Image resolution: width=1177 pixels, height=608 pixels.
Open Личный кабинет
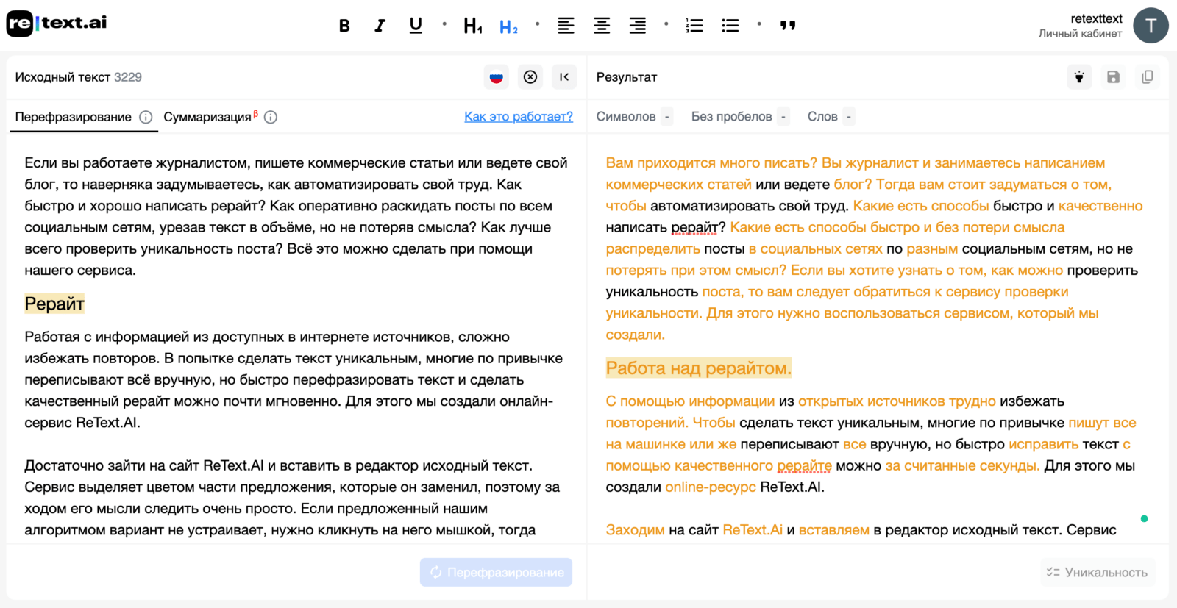1080,34
